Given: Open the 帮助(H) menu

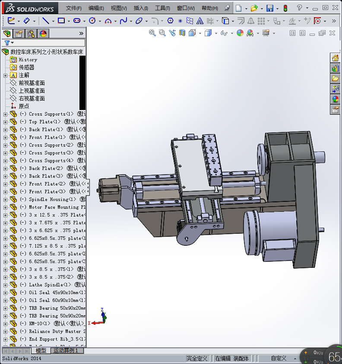Looking at the screenshot, I should pyautogui.click(x=210, y=8).
